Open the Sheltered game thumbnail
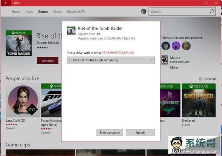 199,100
